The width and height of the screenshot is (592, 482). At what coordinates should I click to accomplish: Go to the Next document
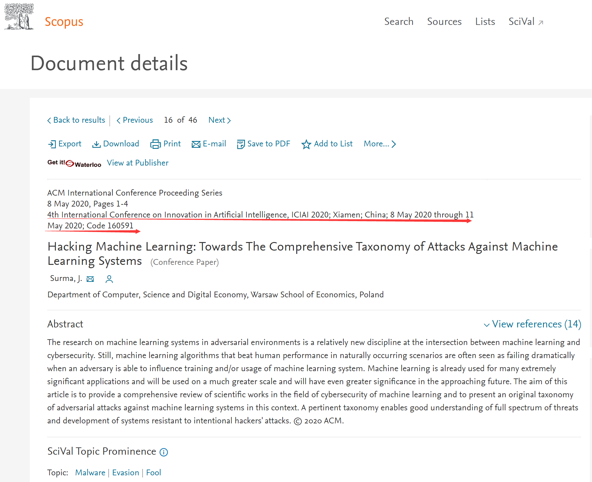coord(220,120)
